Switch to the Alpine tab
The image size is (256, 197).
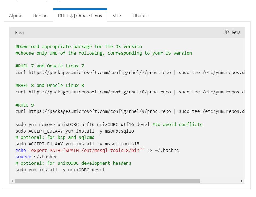(x=16, y=16)
